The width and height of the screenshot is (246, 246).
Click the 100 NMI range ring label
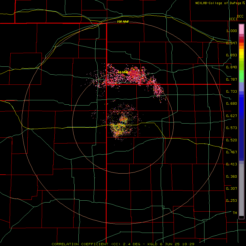(x=123, y=22)
